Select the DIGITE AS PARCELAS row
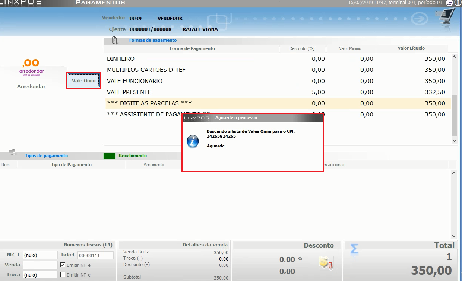This screenshot has width=462, height=281. coord(278,103)
